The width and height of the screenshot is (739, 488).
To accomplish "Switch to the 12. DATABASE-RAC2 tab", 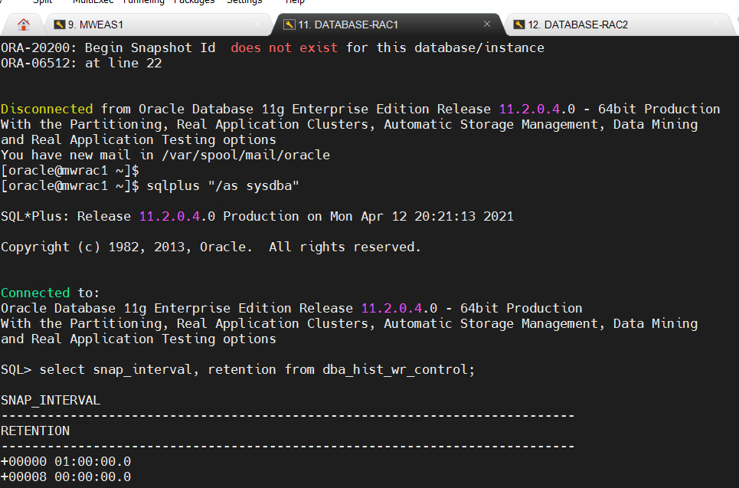I will pos(620,25).
